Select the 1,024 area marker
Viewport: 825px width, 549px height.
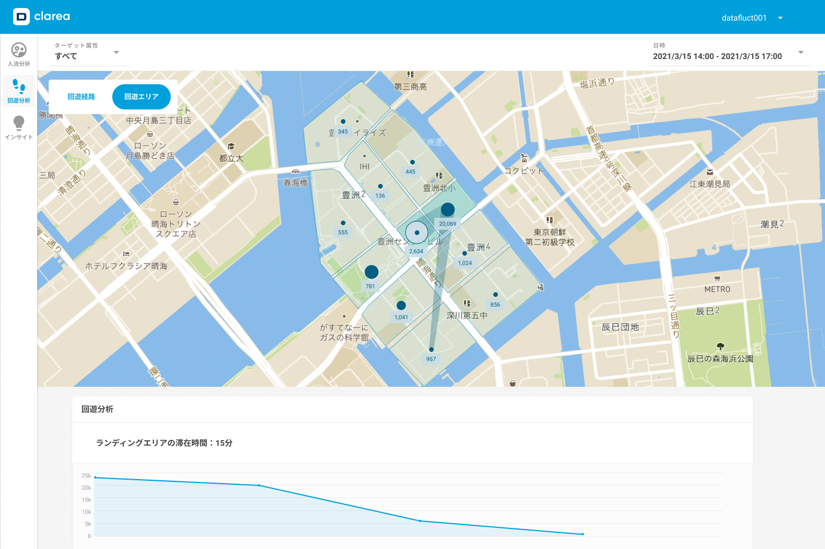click(x=465, y=253)
